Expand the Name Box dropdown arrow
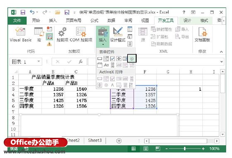Screen dimensions: 232x158 pyautogui.click(x=39, y=61)
